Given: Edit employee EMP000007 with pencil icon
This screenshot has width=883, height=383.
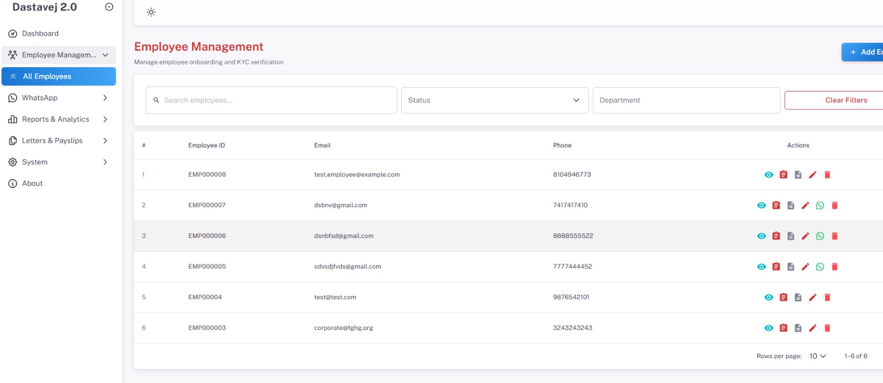Looking at the screenshot, I should 805,206.
